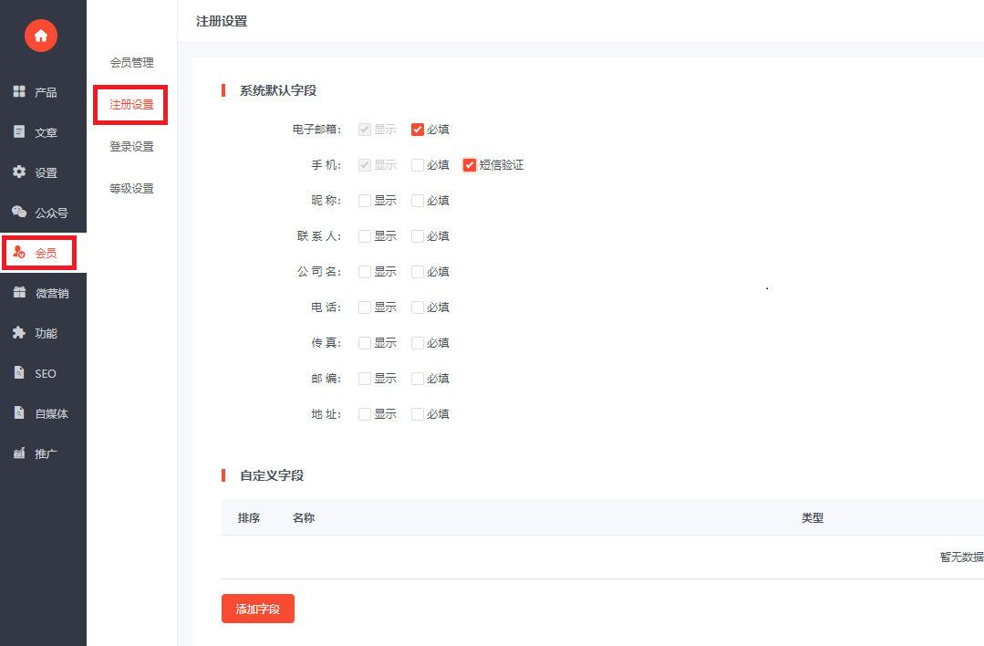
Task: Toggle disabled 显示 checkbox for 手机
Action: [x=365, y=165]
